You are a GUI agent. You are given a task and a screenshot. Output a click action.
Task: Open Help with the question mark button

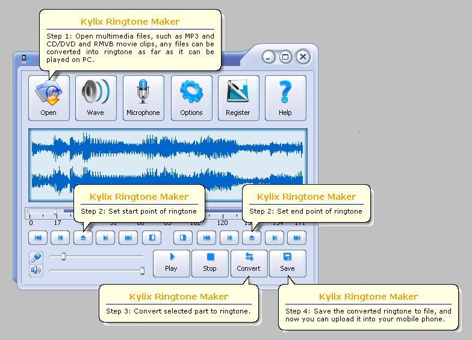[x=285, y=98]
